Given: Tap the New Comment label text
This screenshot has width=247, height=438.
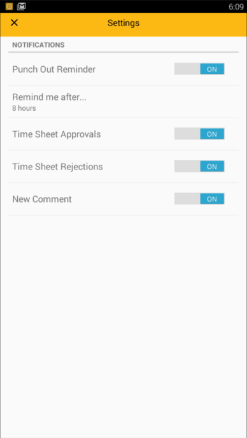Looking at the screenshot, I should coord(42,199).
